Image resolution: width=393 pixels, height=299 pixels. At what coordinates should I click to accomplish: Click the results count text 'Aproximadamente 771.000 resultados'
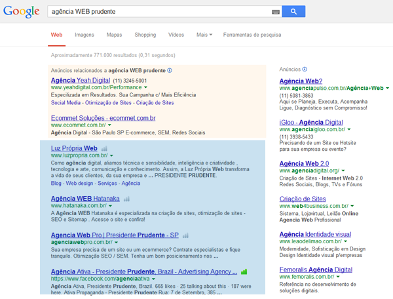(x=94, y=55)
